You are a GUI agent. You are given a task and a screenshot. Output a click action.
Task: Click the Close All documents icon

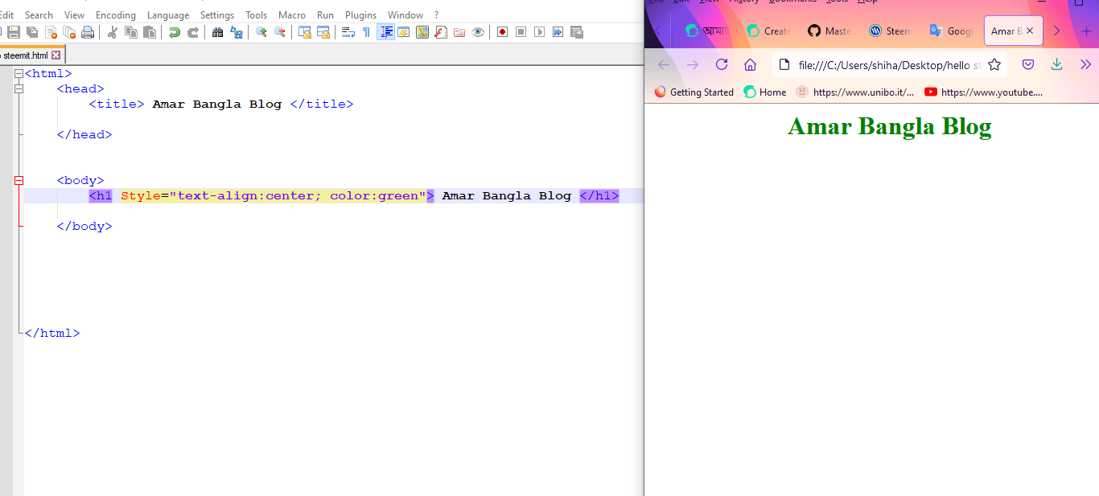[69, 32]
